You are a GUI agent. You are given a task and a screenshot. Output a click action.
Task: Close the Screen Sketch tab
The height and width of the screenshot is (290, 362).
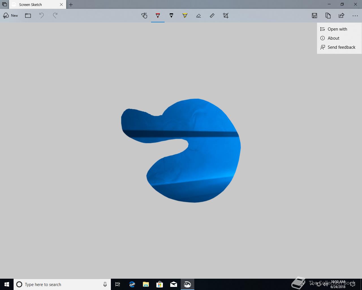pyautogui.click(x=61, y=5)
